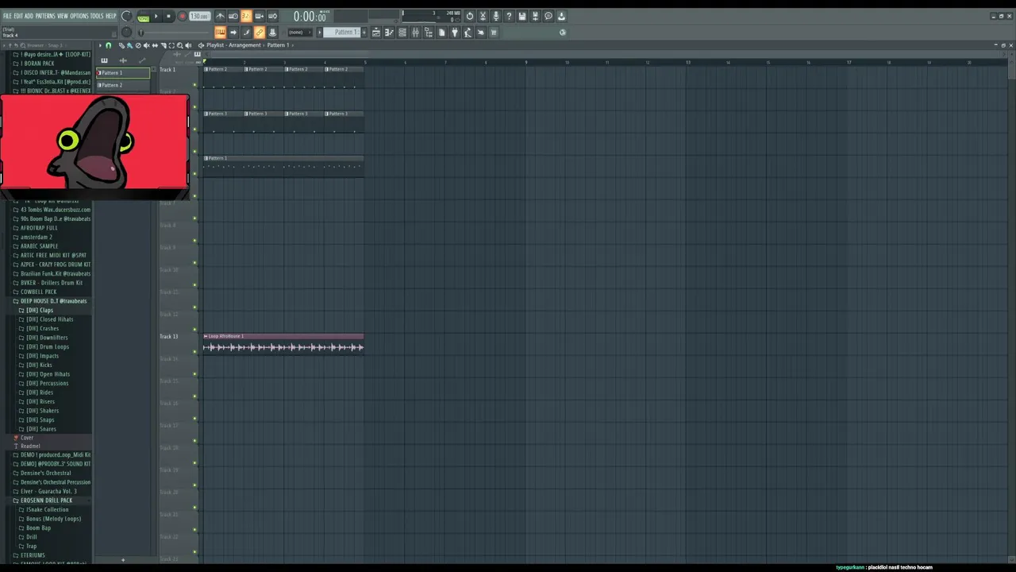Open the VIEW menu
The width and height of the screenshot is (1016, 572).
pos(62,16)
